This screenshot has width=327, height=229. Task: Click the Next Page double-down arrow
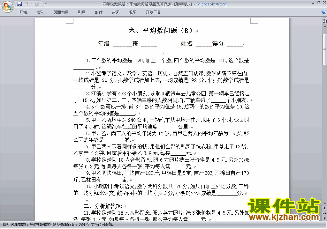tap(325, 218)
